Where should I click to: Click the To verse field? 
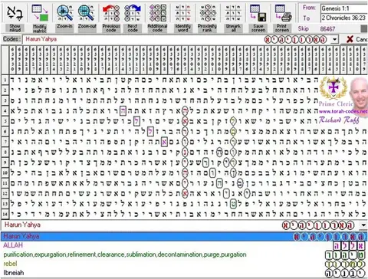(344, 18)
